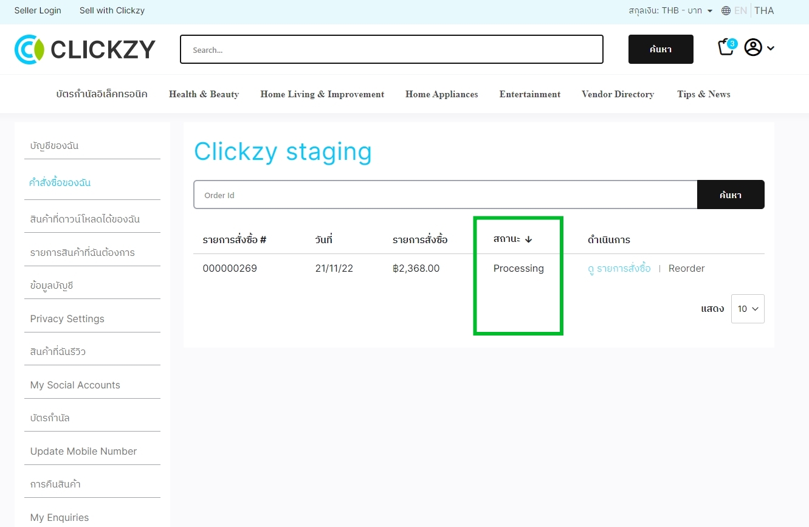Screen dimensions: 809x527
Task: Click the ค้นหา button beside Order Id
Action: (x=731, y=195)
